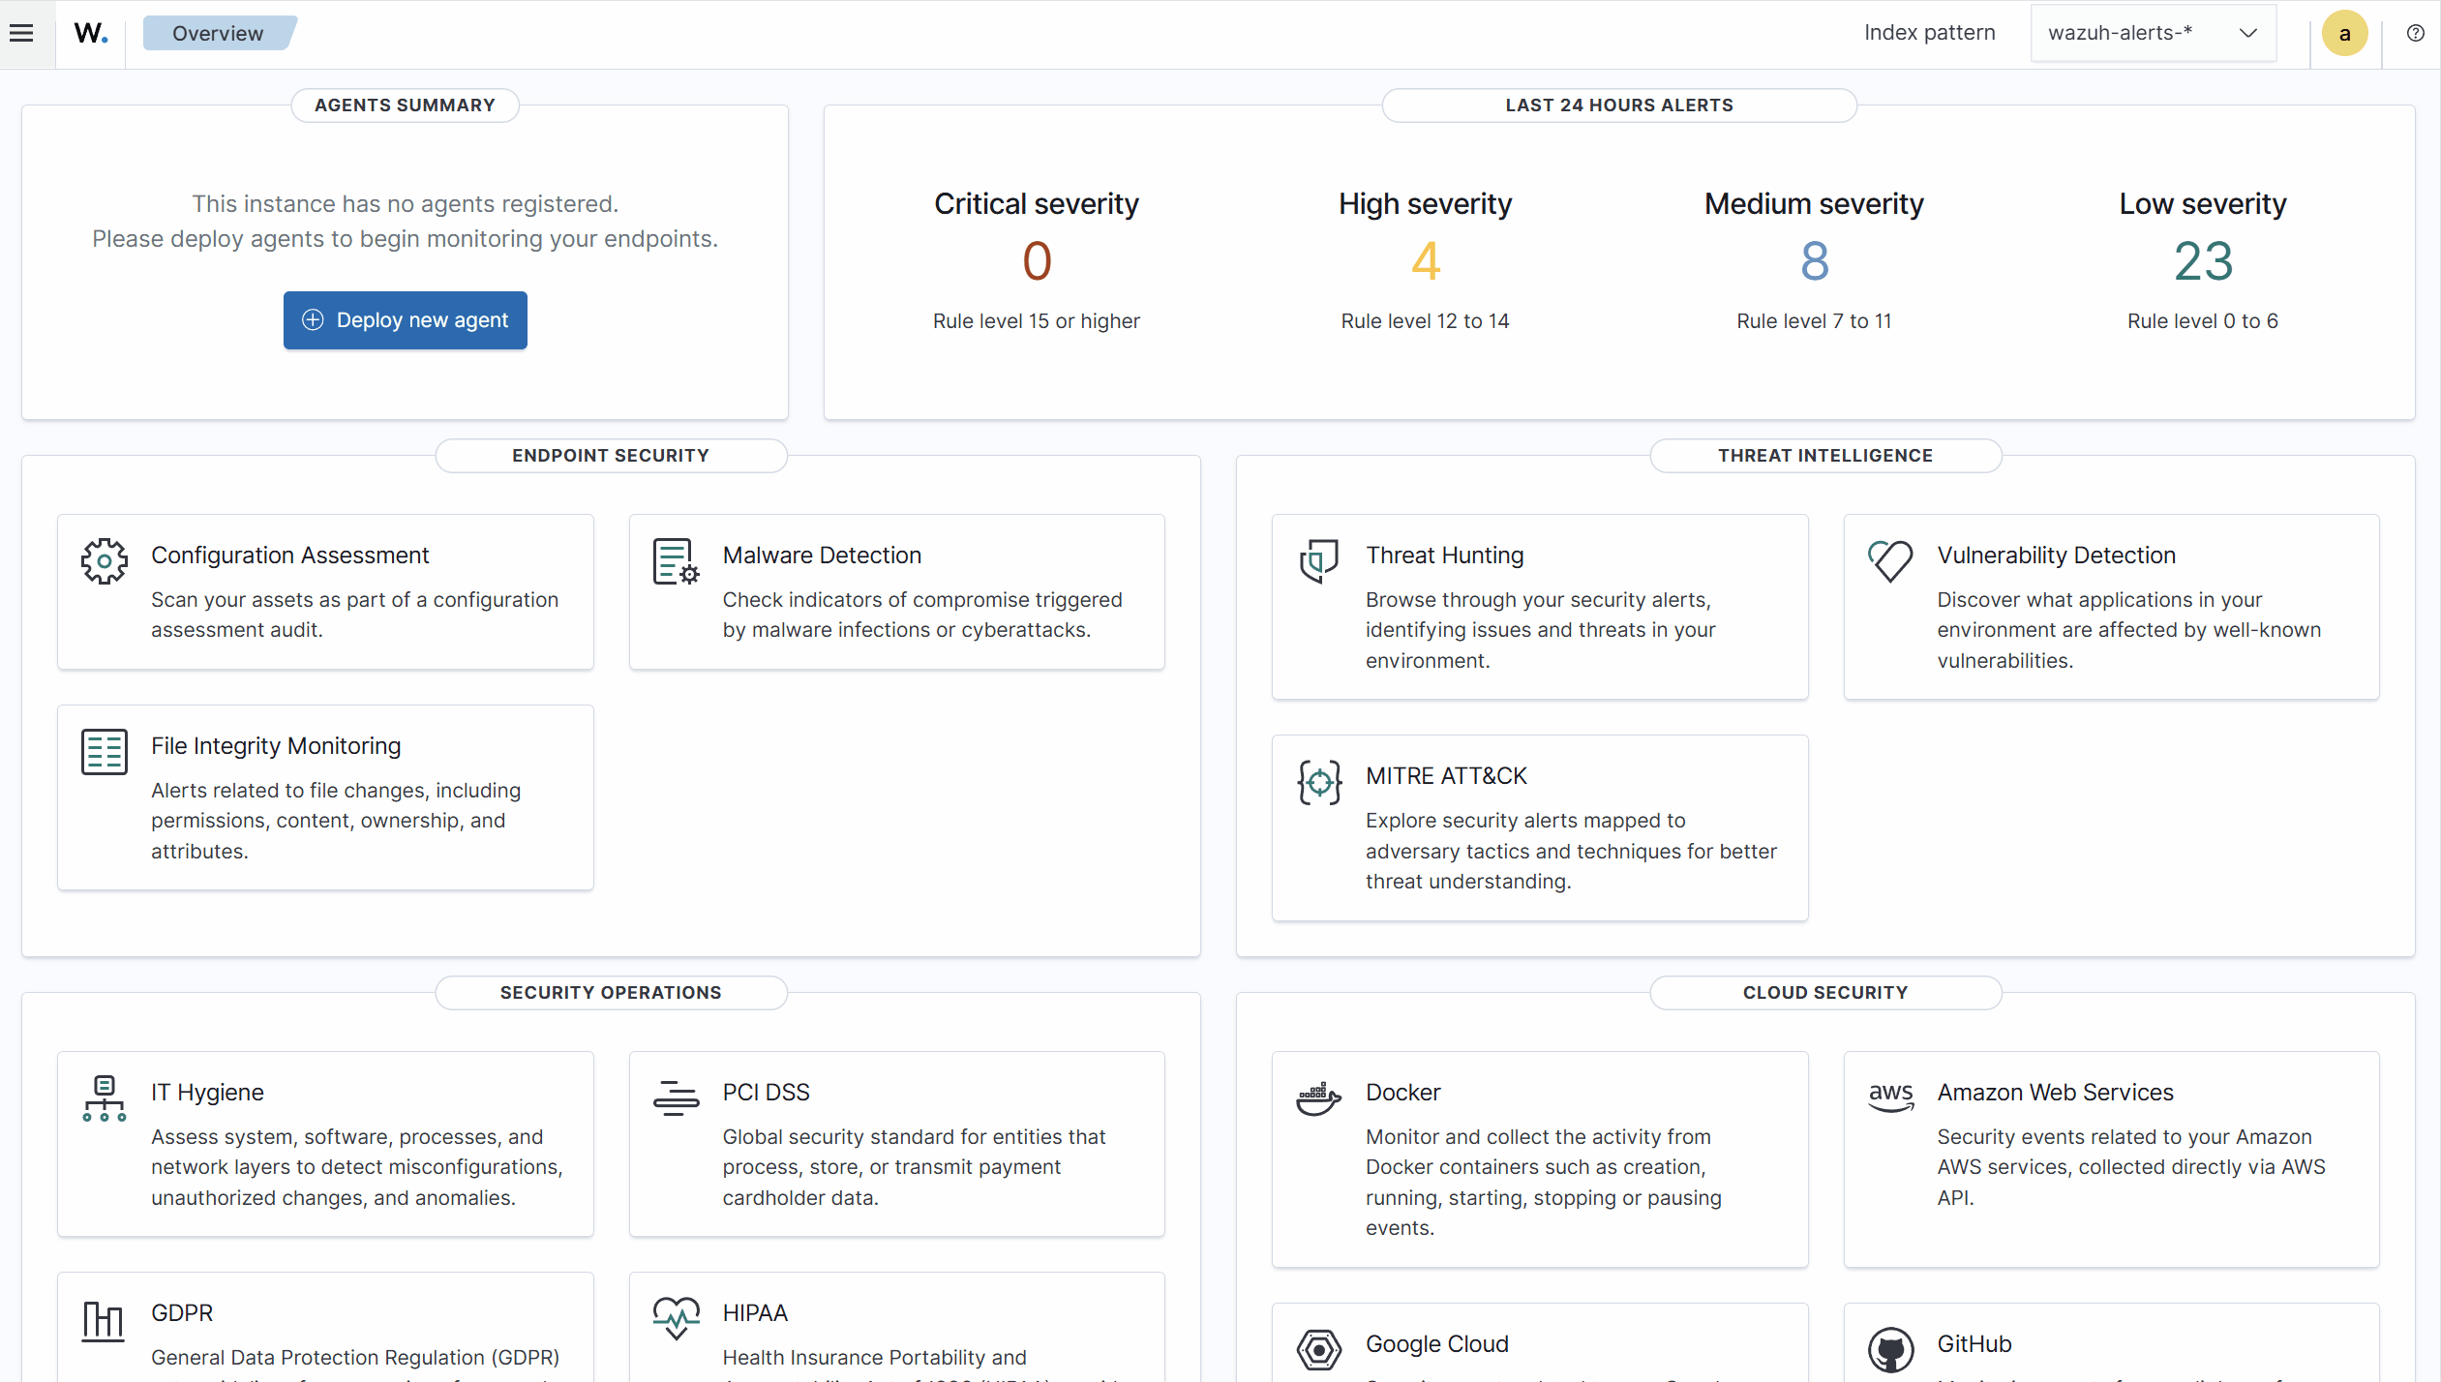Select the Amazon Web Services icon
The width and height of the screenshot is (2441, 1382).
(x=1889, y=1097)
